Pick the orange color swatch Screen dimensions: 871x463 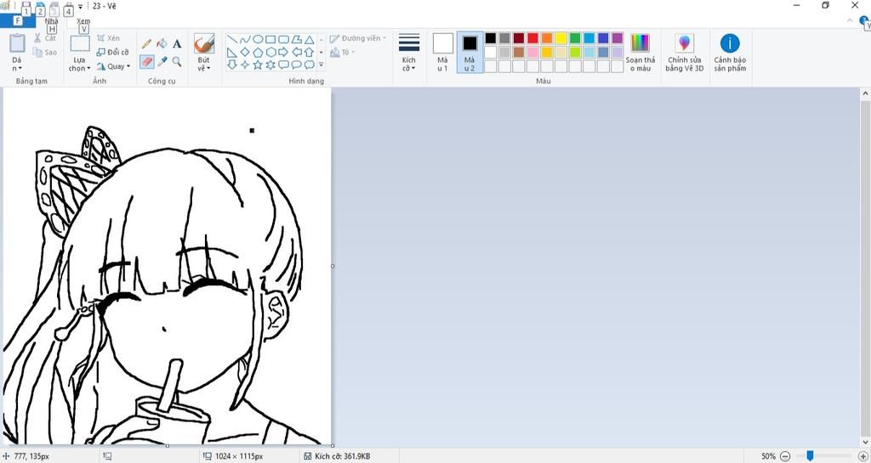[x=547, y=37]
